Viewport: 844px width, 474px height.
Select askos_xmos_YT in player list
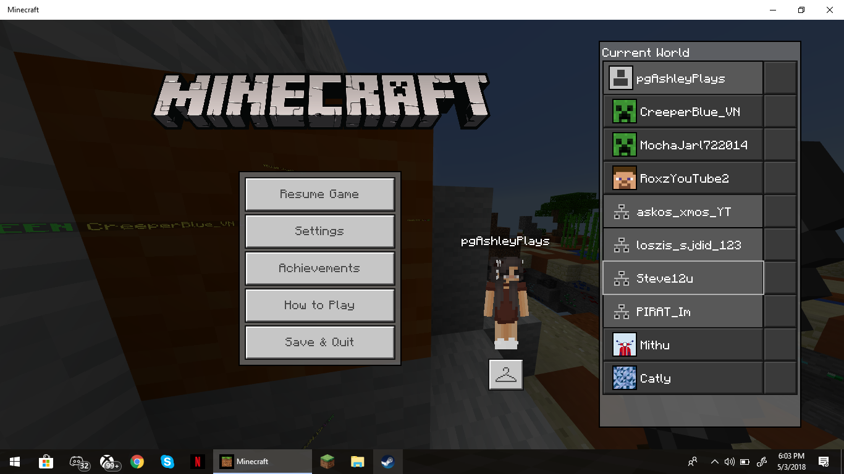click(x=683, y=212)
